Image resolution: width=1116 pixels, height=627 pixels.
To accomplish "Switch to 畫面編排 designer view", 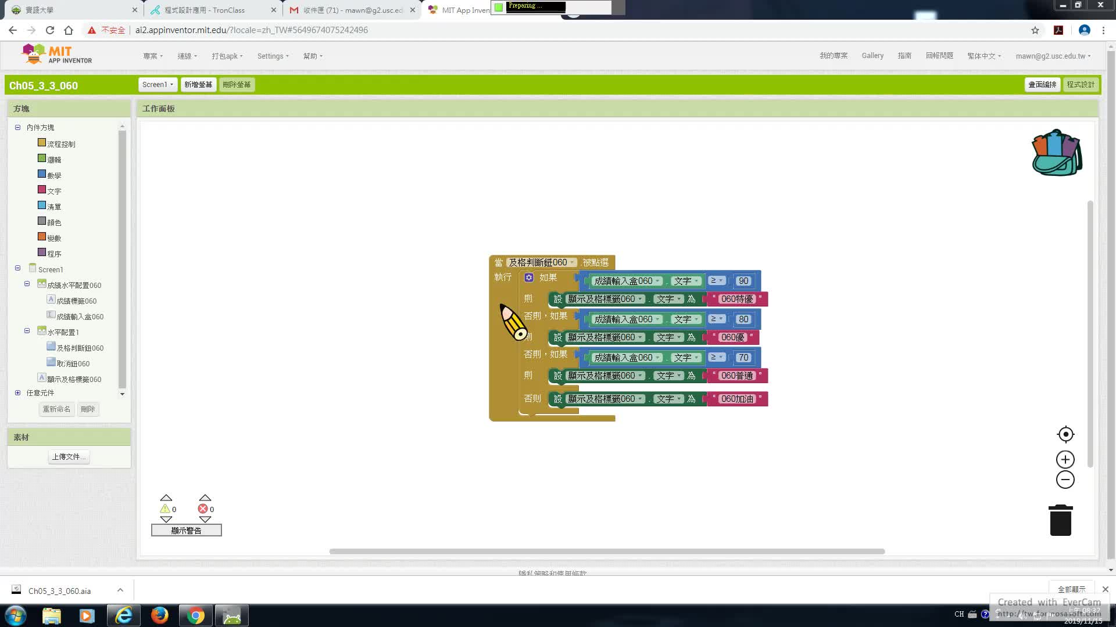I will (x=1042, y=85).
